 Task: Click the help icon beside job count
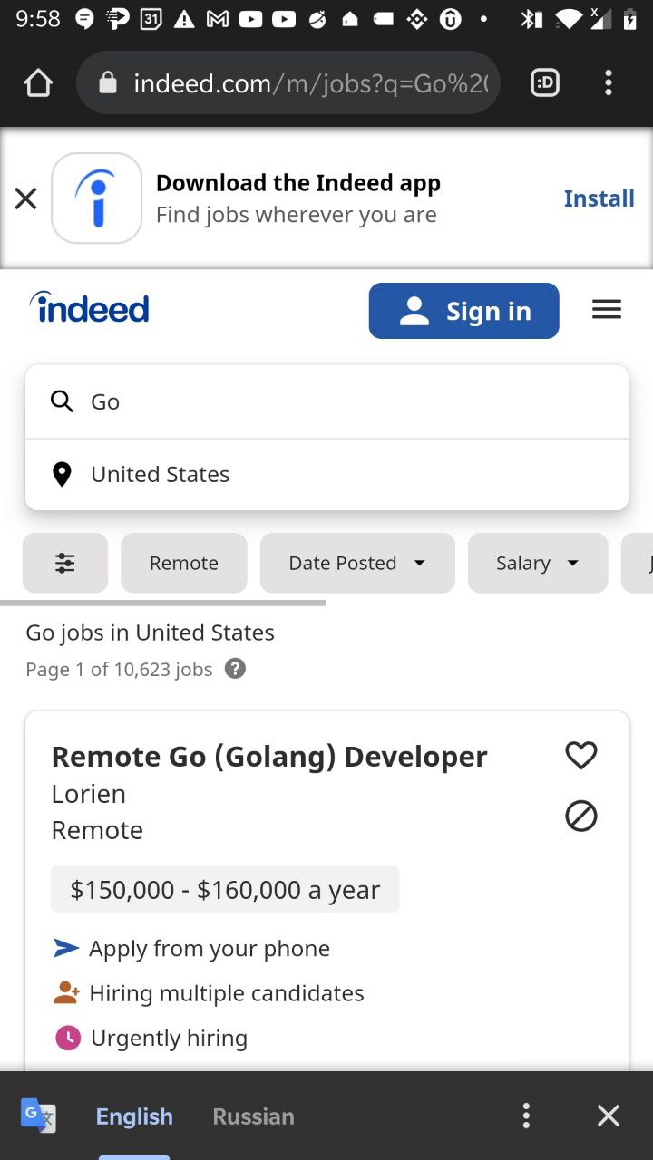[235, 669]
